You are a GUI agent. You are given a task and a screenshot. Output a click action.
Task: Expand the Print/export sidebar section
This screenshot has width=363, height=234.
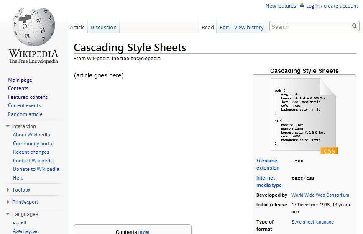tap(8, 202)
